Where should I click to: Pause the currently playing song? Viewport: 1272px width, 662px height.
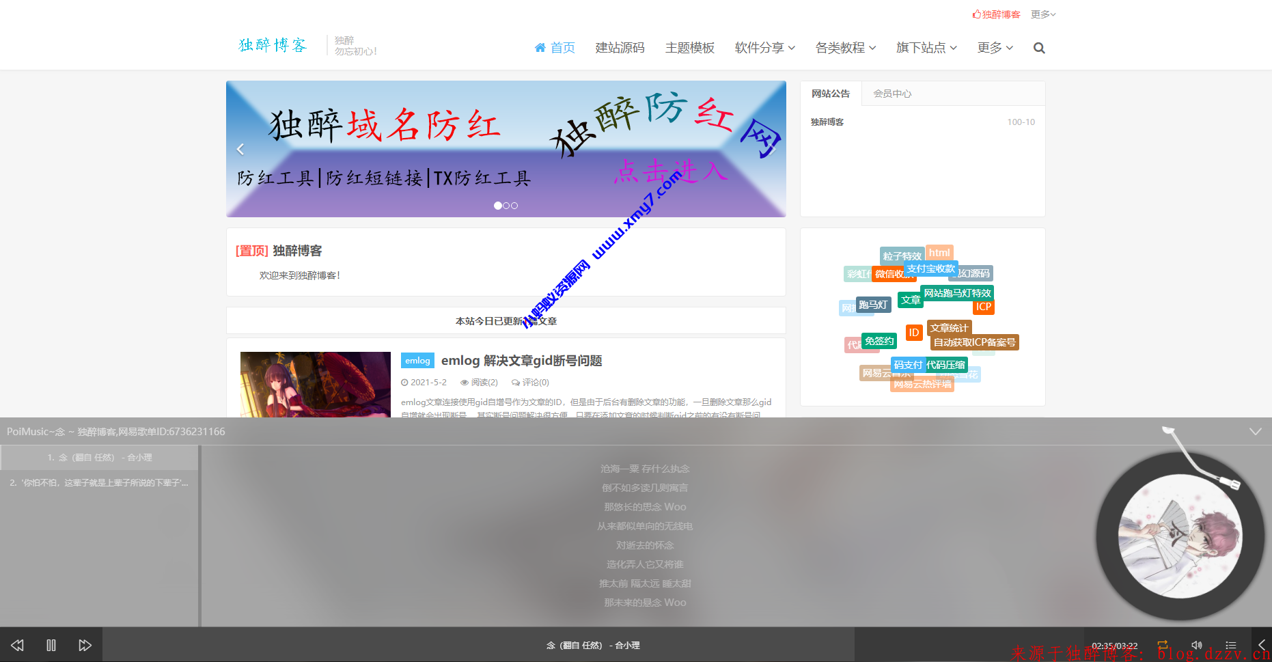pos(51,644)
